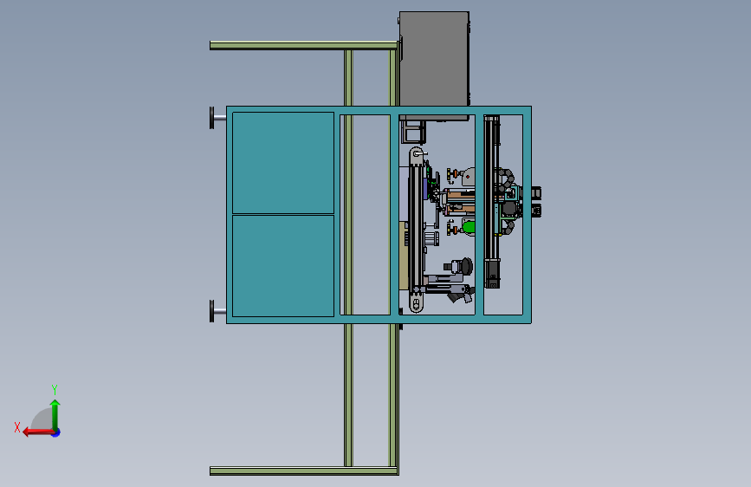Click the blue Z axis dot of triad
This screenshot has width=751, height=487.
point(56,432)
